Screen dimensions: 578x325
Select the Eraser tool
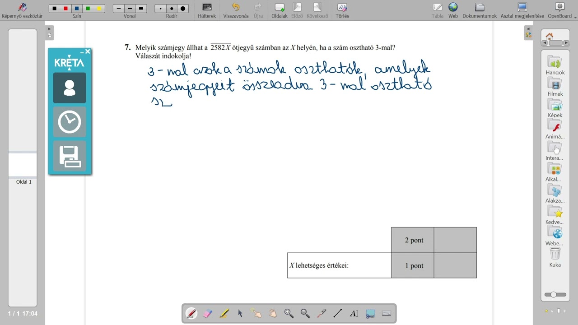pyautogui.click(x=208, y=313)
